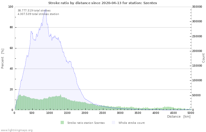
Task: Click the green Stroke ratio legend swatch
Action: pos(62,123)
